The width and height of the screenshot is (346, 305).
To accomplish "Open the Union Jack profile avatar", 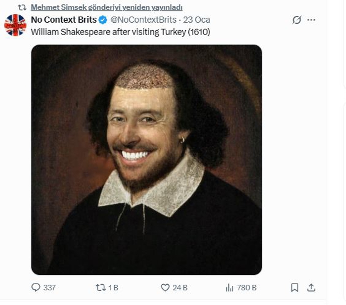I will click(15, 25).
